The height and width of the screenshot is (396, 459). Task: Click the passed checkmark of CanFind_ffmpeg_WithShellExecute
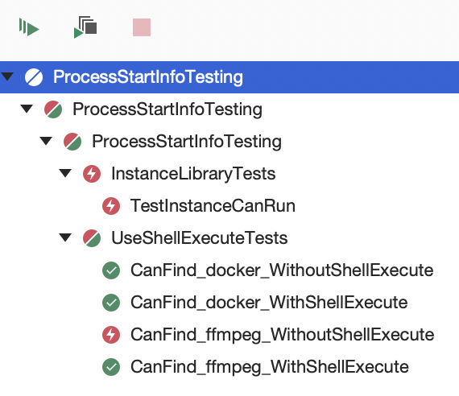point(111,367)
